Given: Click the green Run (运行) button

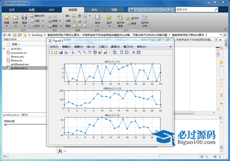Looking at the screenshot, I should [x=109, y=17].
